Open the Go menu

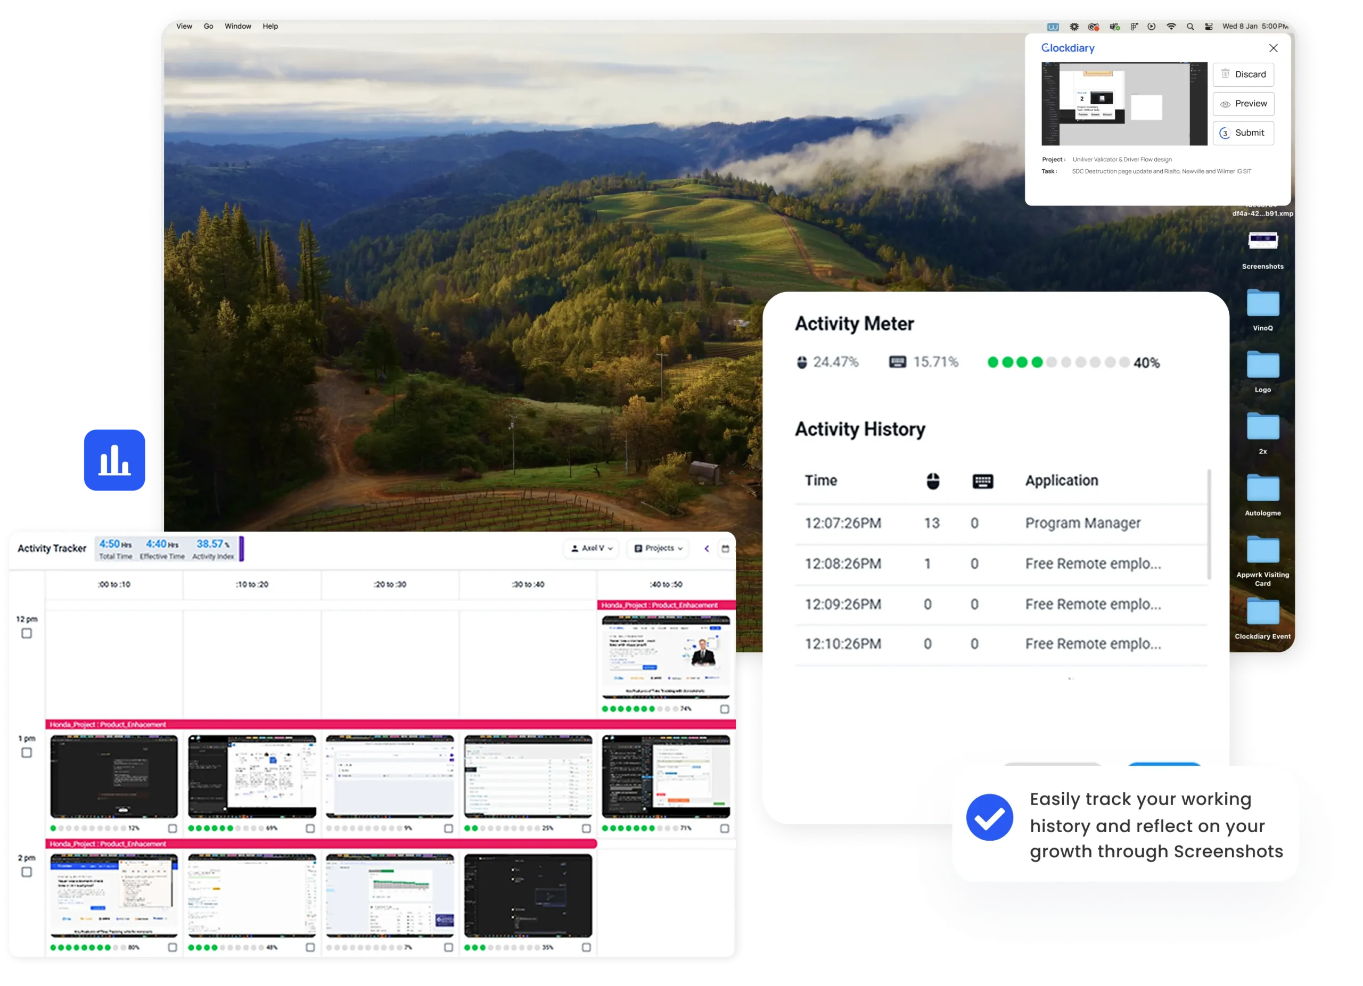(208, 27)
